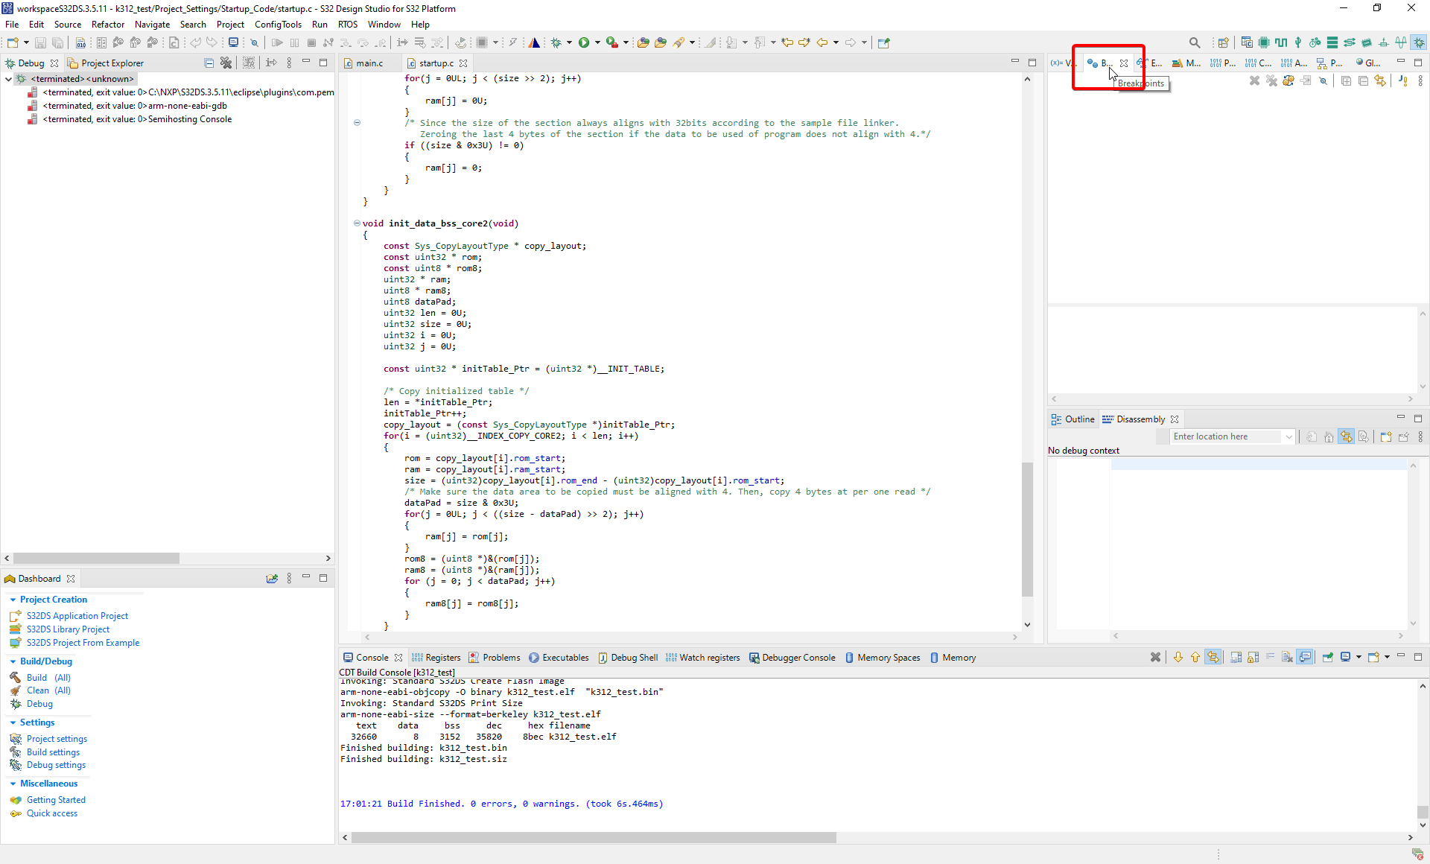Switch to the Outline tab
The image size is (1430, 864).
(x=1072, y=419)
